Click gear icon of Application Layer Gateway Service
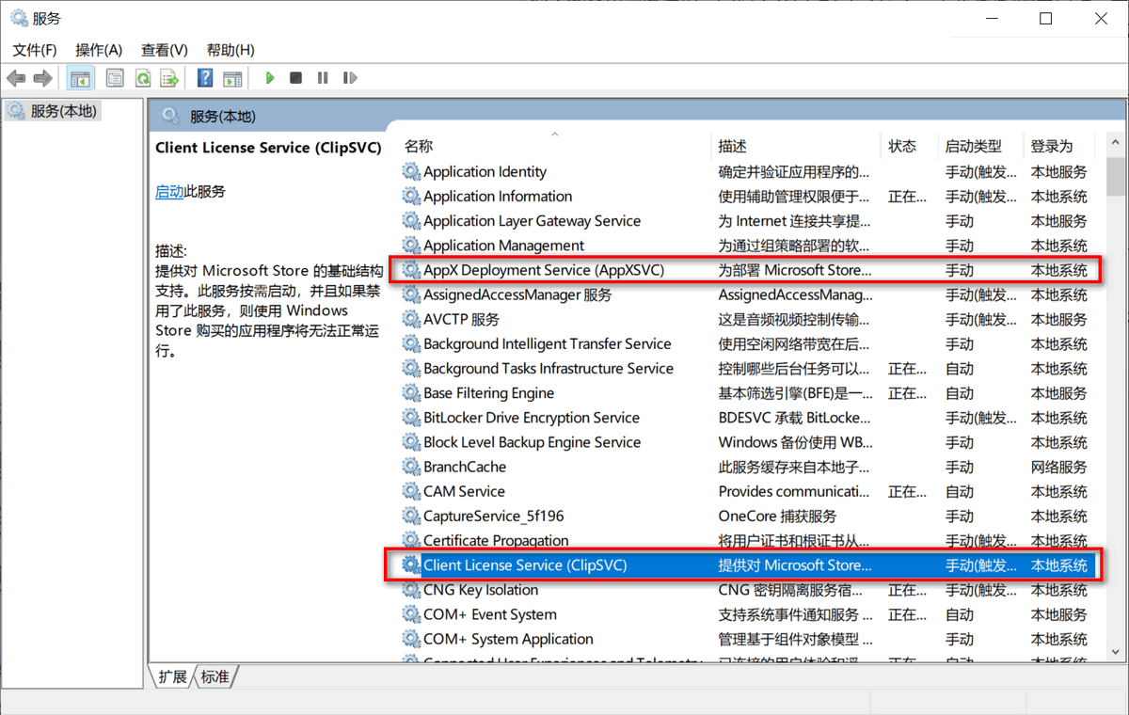This screenshot has height=715, width=1129. tap(411, 220)
